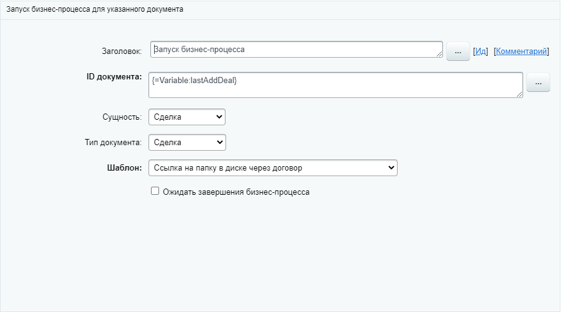Open the Тип документа dropdown

[186, 142]
